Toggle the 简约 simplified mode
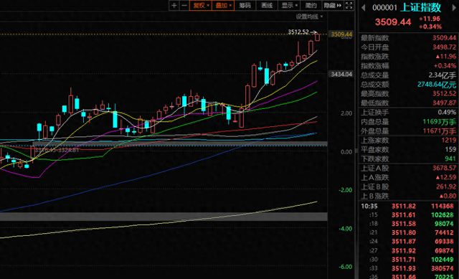This screenshot has height=279, width=459. click(311, 5)
